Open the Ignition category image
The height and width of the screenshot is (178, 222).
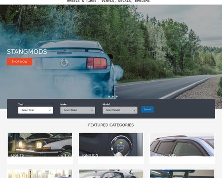(111, 145)
